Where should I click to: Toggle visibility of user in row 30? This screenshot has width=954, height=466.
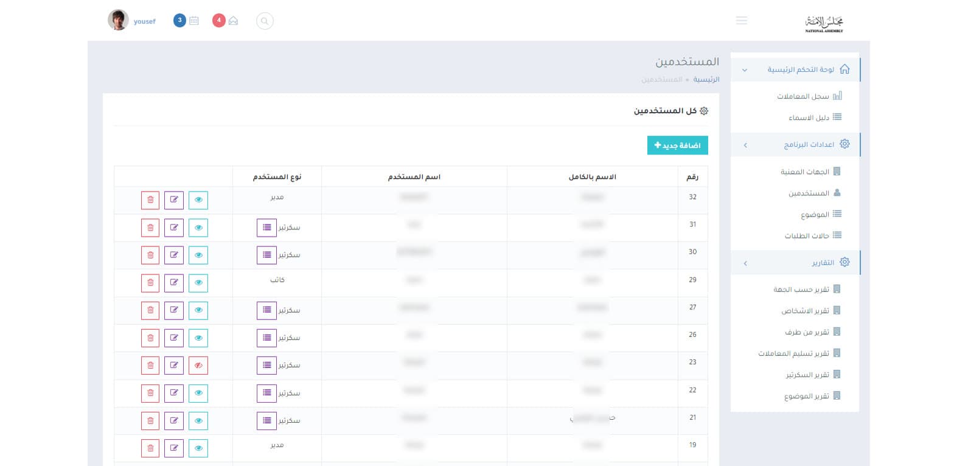click(198, 255)
